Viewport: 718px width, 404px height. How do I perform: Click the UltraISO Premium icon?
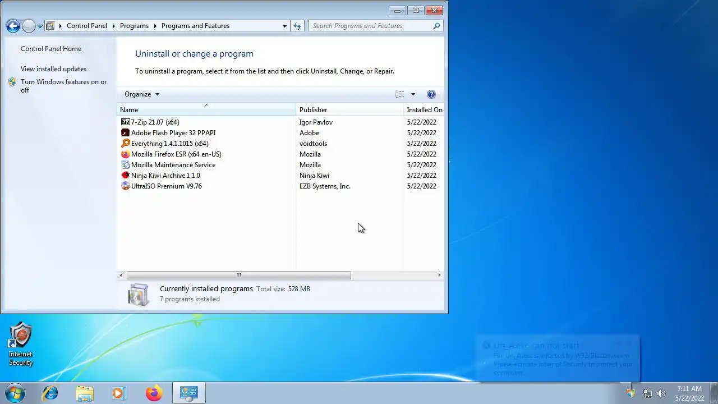(x=126, y=186)
